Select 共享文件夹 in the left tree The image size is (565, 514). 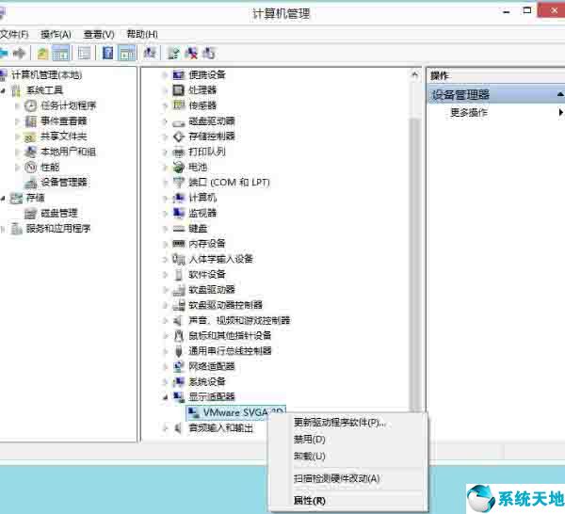(x=64, y=137)
